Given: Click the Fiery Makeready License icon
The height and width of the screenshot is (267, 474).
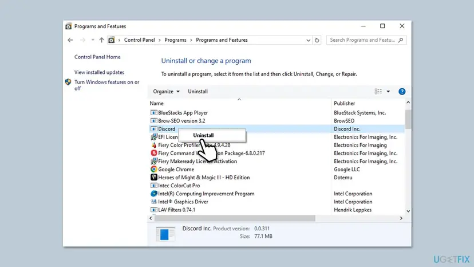Looking at the screenshot, I should click(x=153, y=162).
